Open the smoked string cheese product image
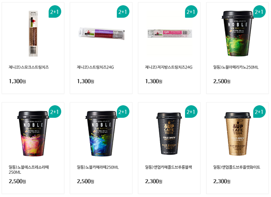The height and width of the screenshot is (197, 271). click(x=33, y=34)
